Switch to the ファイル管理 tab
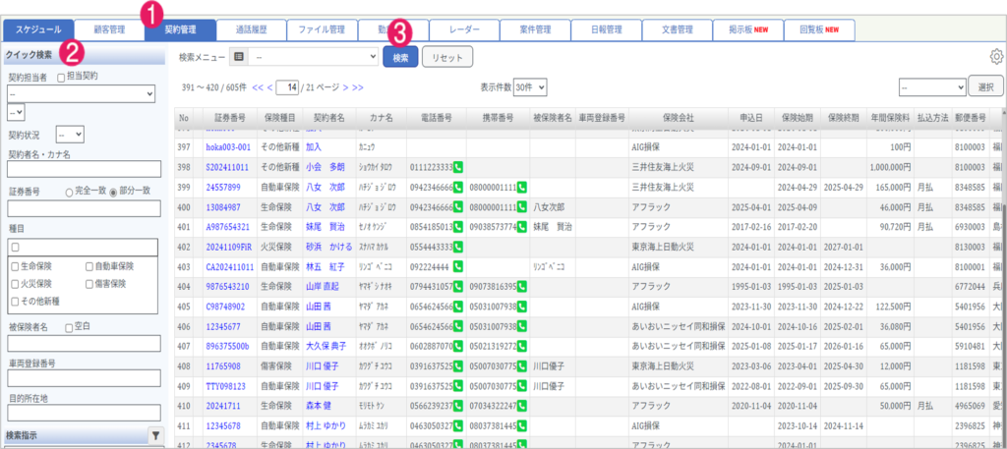Screen dimensions: 1007x449 [323, 29]
